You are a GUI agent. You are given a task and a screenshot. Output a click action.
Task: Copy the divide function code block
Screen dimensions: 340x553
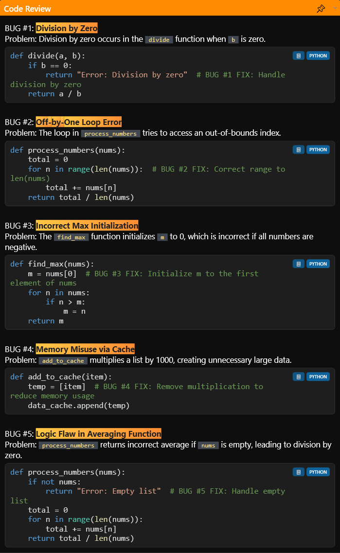[x=298, y=56]
